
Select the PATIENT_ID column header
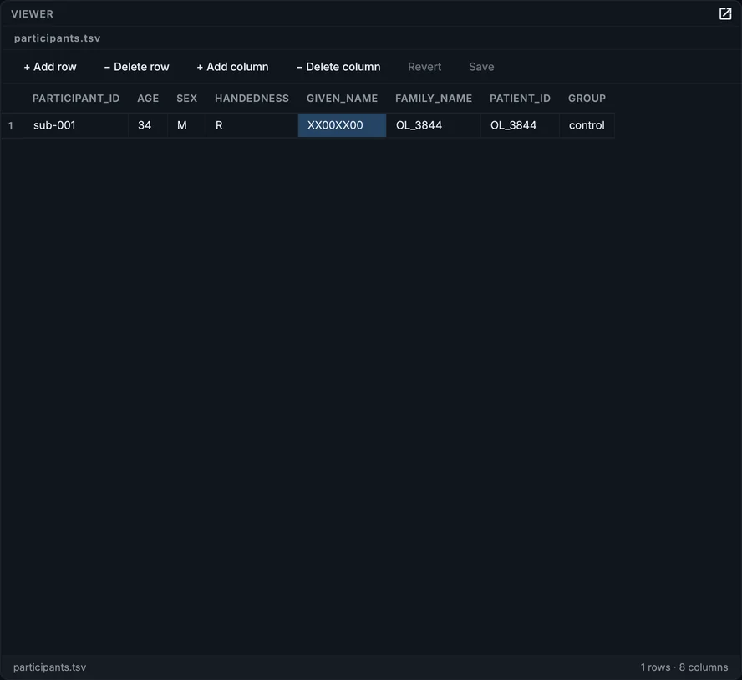point(520,99)
